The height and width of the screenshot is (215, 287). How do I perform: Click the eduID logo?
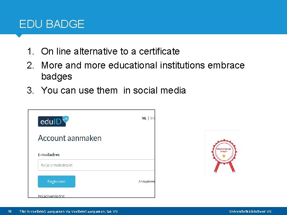point(53,121)
